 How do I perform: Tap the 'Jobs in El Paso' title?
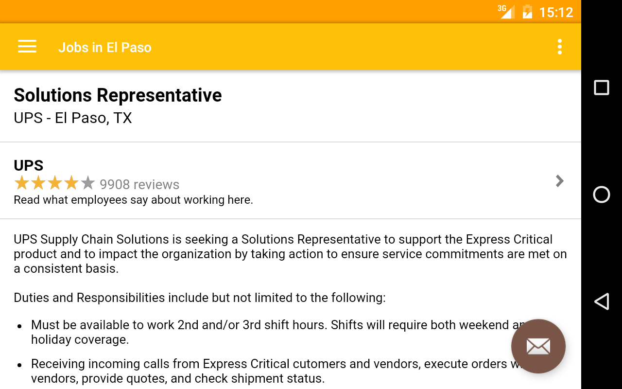tap(105, 47)
